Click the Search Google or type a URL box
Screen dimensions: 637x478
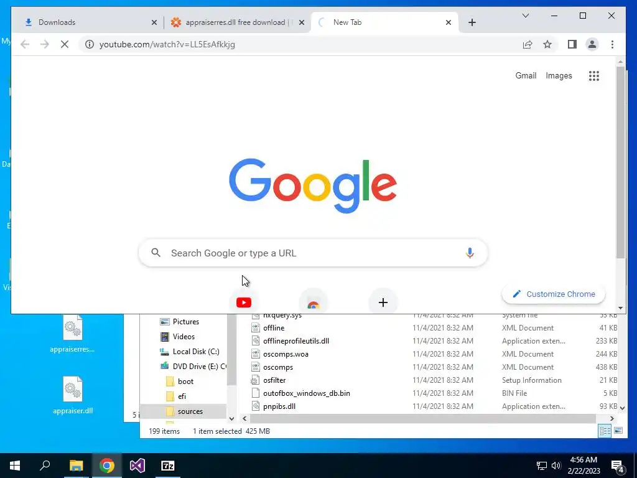click(313, 253)
